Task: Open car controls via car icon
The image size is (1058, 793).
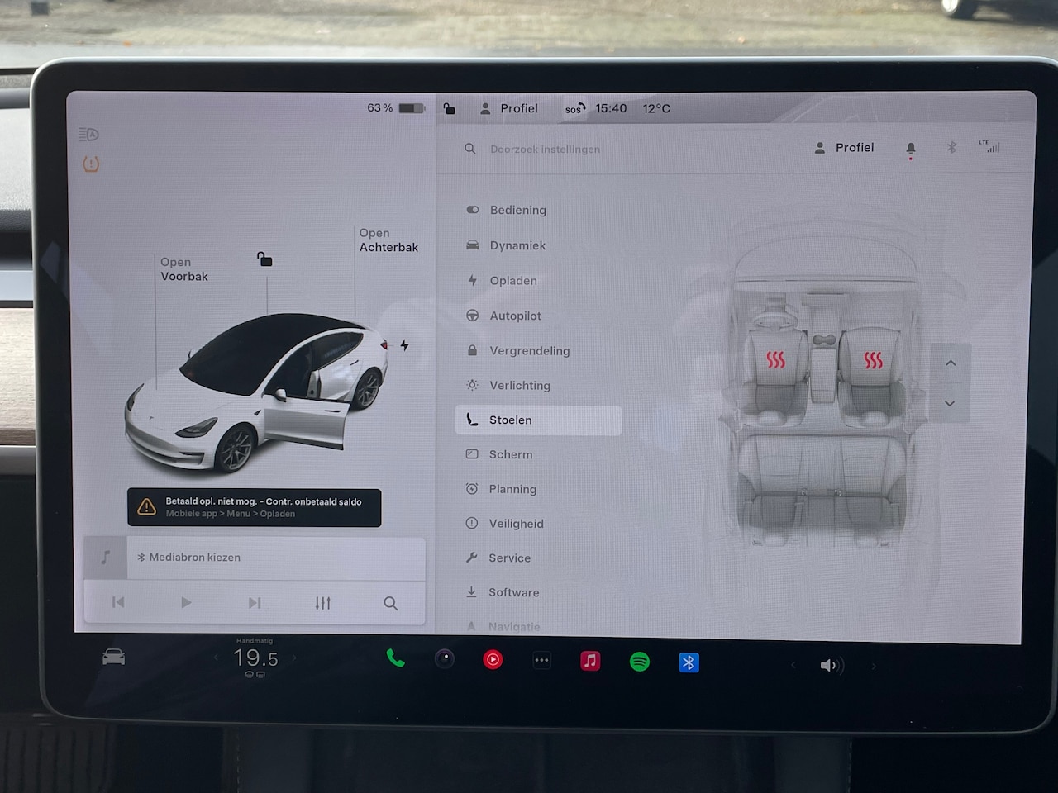Action: click(x=113, y=658)
